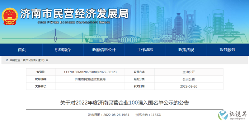The width and height of the screenshot is (249, 121).
Task: Open the 机构简介 navigation item
Action: [x=63, y=50]
